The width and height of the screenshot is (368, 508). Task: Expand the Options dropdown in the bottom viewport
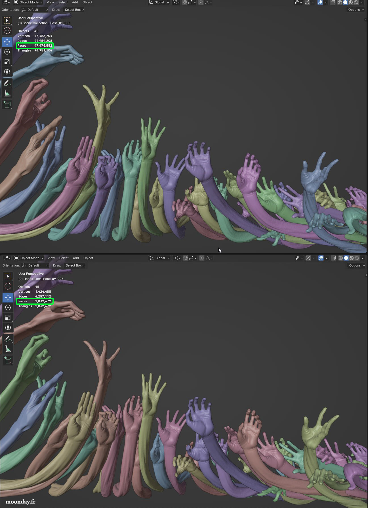(x=357, y=265)
